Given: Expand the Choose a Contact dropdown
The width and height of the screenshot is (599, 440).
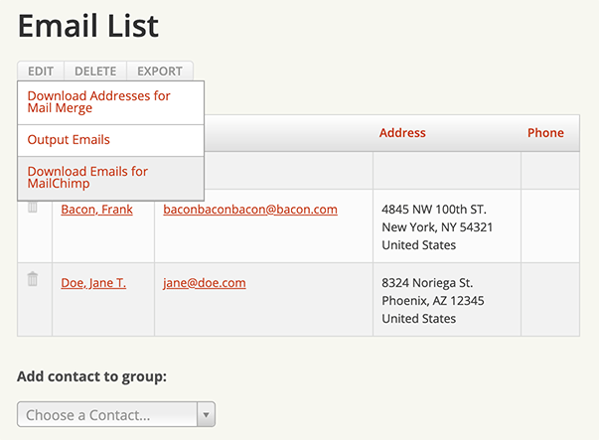Looking at the screenshot, I should point(116,414).
